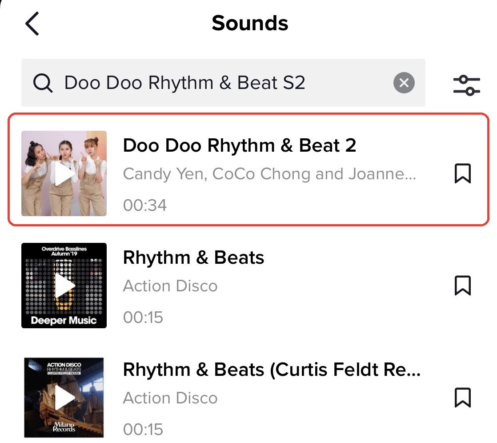497x443 pixels.
Task: Tap the 00:15 duration of Rhythm & Beats
Action: [x=143, y=317]
